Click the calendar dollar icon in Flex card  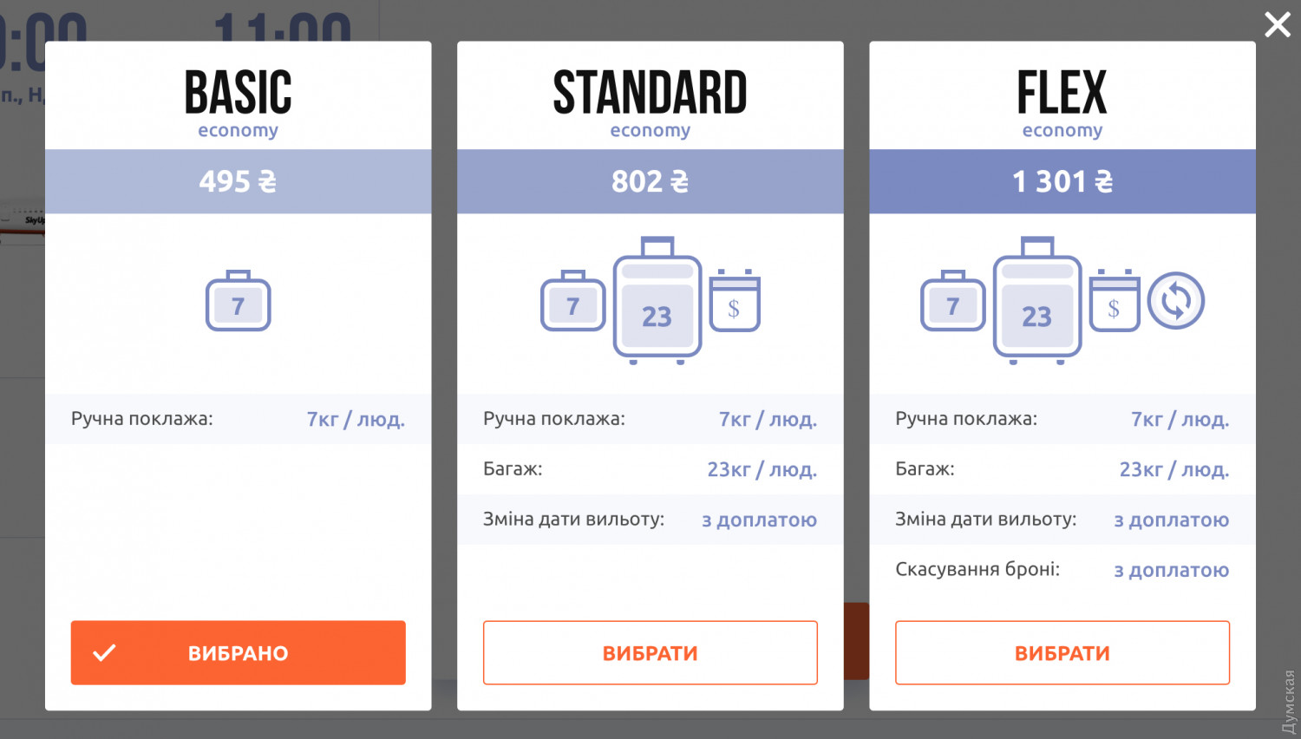[1115, 300]
